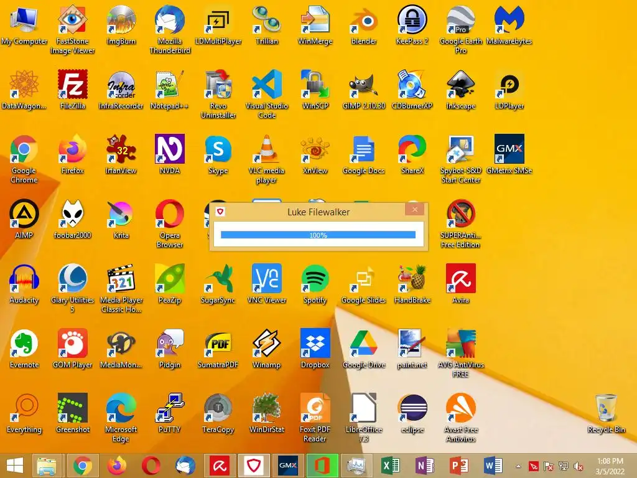Click the muted volume tray icon

click(578, 466)
